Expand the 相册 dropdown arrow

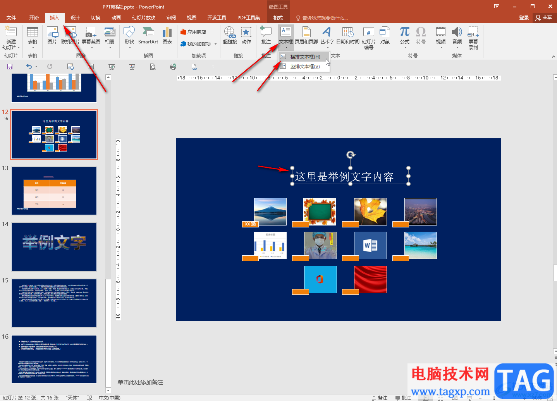point(110,48)
